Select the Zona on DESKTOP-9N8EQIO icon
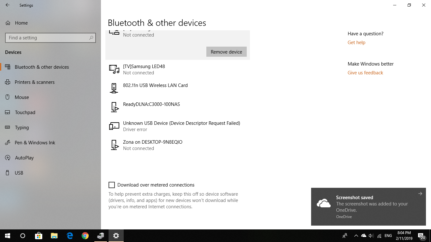 115,145
